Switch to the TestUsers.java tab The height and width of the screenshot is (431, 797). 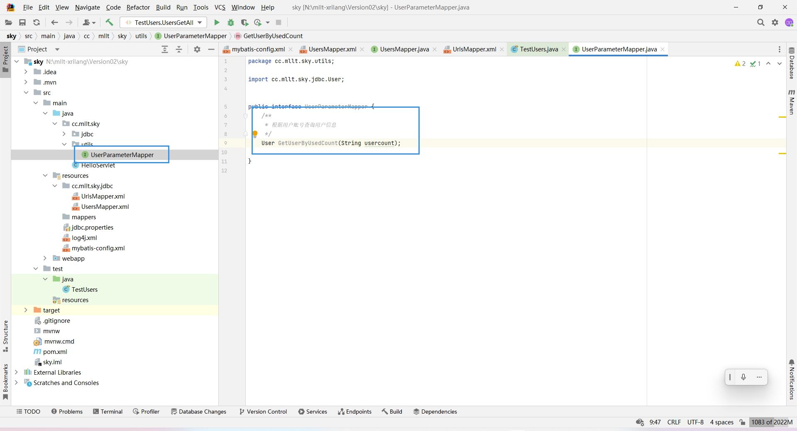[x=539, y=49]
